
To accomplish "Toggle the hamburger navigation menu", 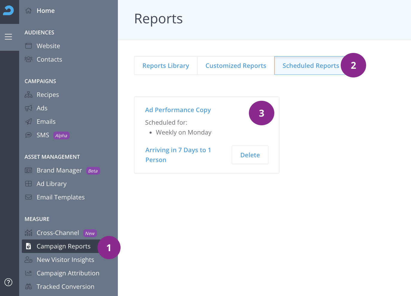I will pos(8,37).
